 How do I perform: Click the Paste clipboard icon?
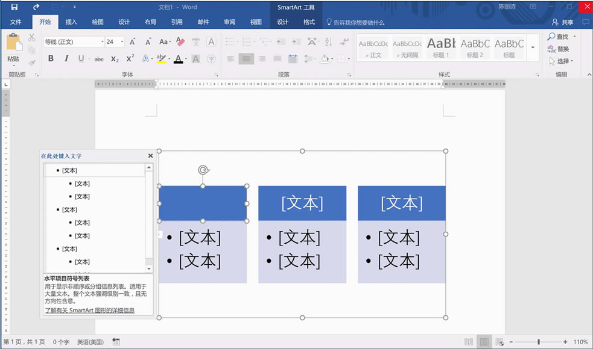(14, 42)
